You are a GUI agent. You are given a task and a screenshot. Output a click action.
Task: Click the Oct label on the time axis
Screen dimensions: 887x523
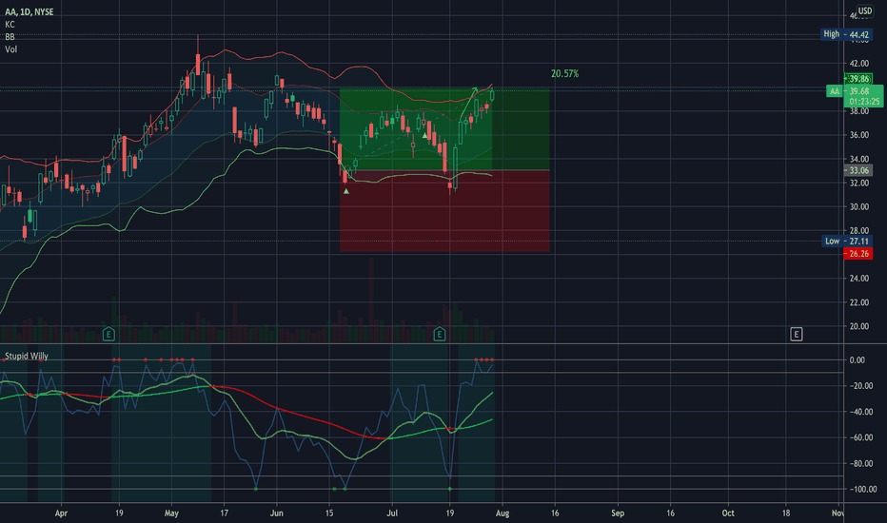click(728, 513)
